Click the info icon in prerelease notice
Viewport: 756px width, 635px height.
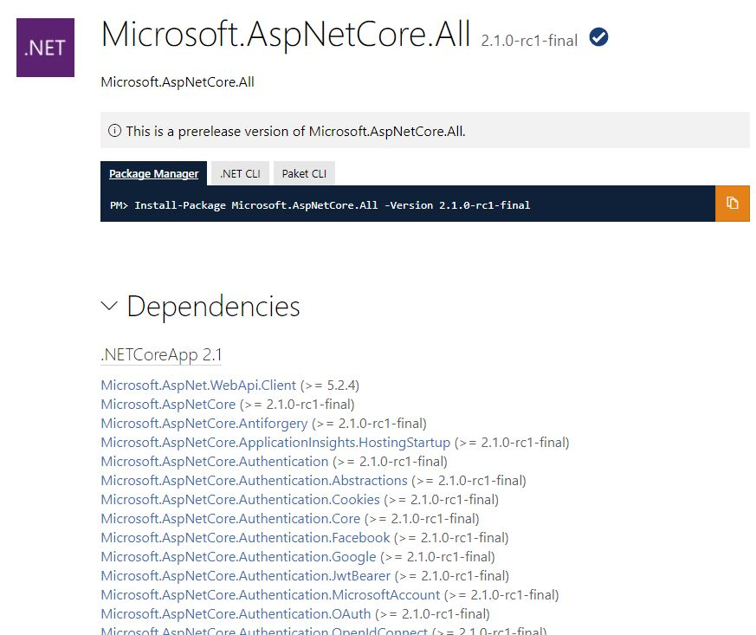pos(115,131)
